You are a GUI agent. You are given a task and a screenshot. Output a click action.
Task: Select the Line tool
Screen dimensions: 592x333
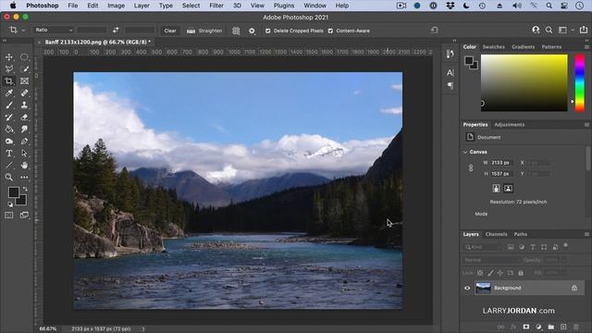[9, 165]
